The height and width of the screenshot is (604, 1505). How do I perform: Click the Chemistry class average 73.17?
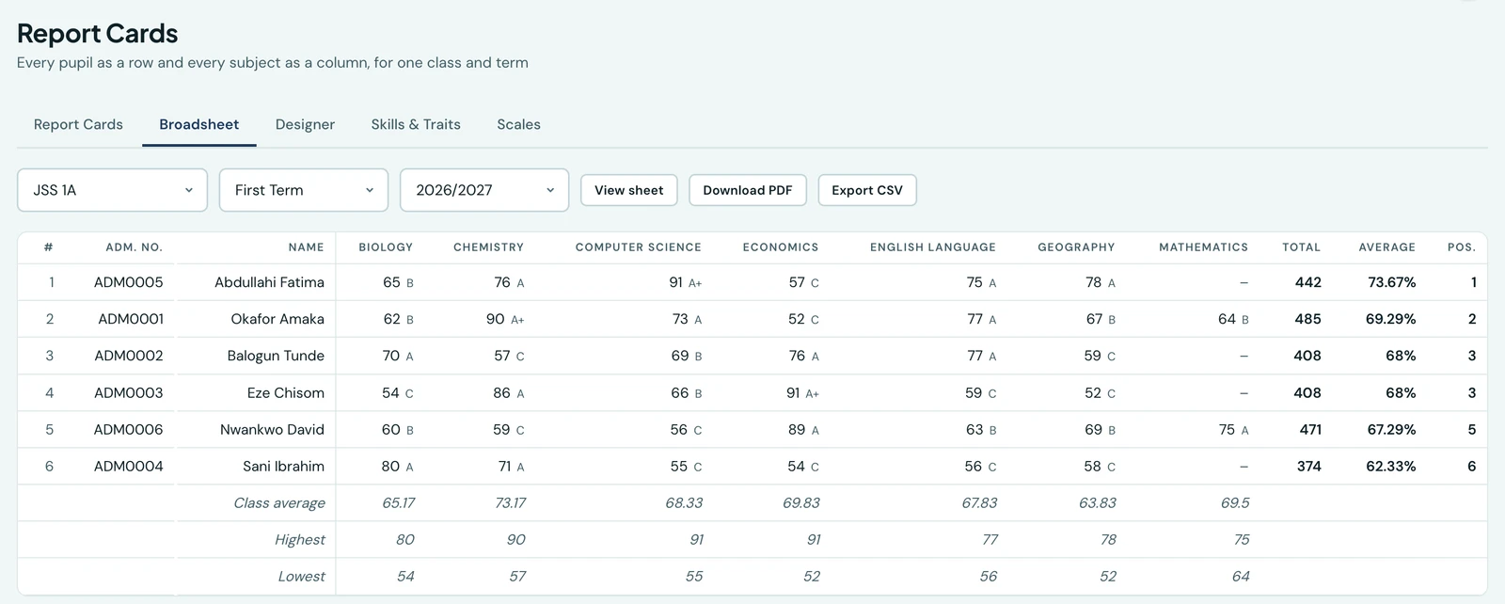pyautogui.click(x=510, y=502)
